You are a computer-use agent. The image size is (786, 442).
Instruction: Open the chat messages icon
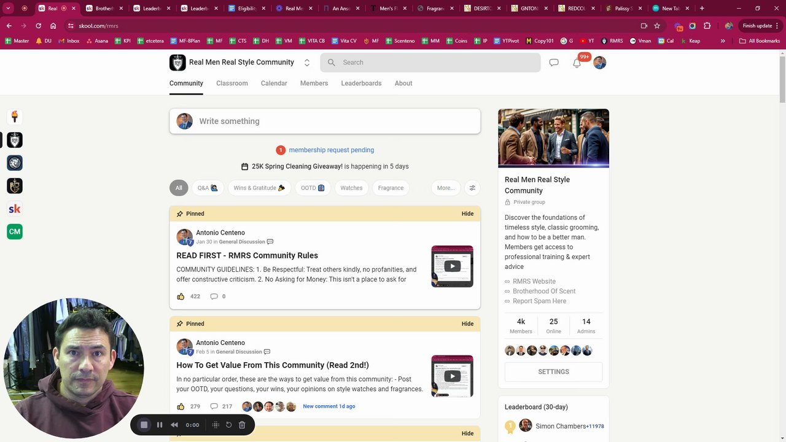[x=554, y=63]
